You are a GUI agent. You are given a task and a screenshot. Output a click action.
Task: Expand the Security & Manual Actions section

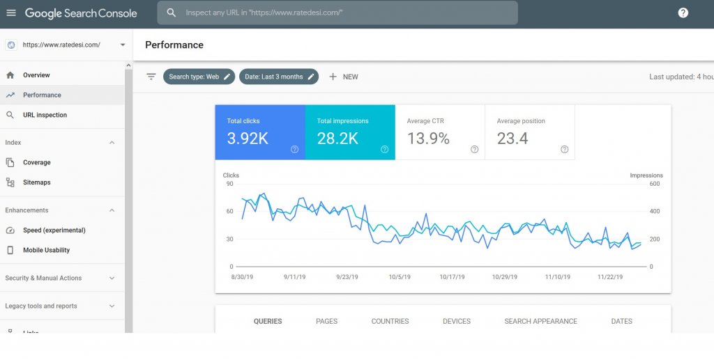tap(112, 278)
